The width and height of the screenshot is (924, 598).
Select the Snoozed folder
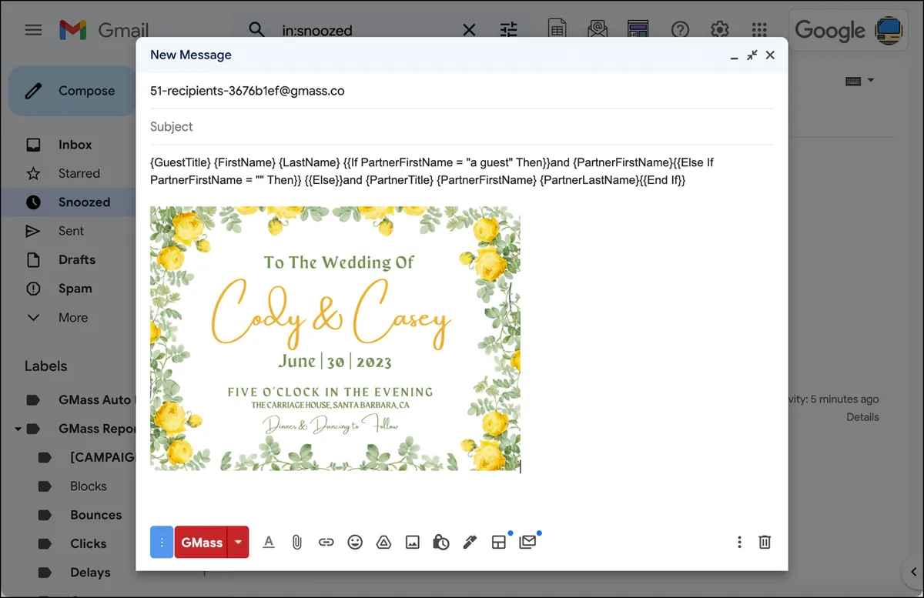click(84, 202)
